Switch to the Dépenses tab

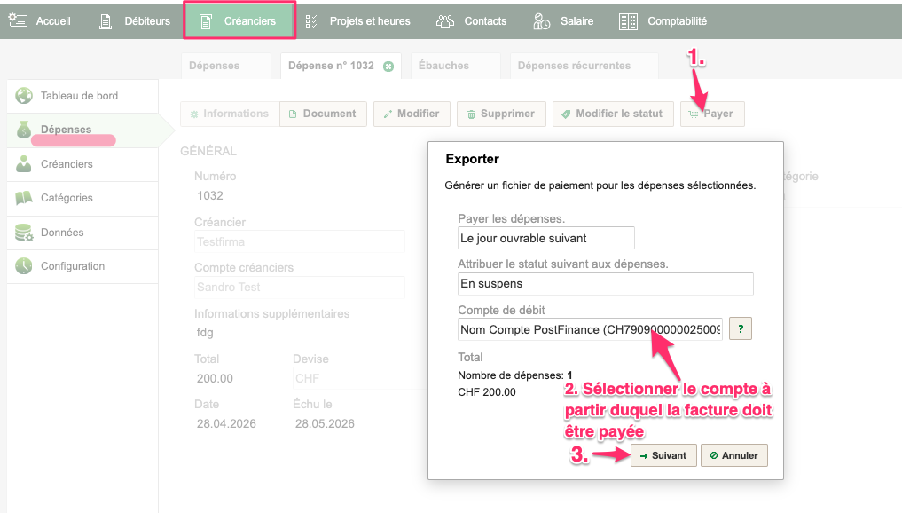(226, 66)
